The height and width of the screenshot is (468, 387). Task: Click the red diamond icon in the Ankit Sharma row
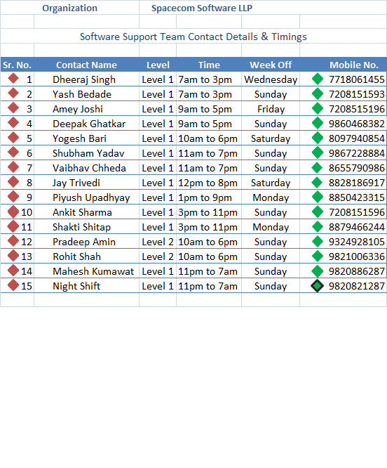pyautogui.click(x=13, y=212)
